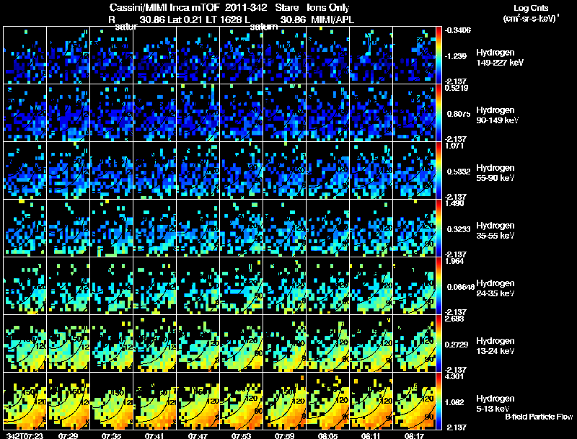Click the 'B-field Particle Flow' caption
The image size is (577, 439).
[x=539, y=417]
